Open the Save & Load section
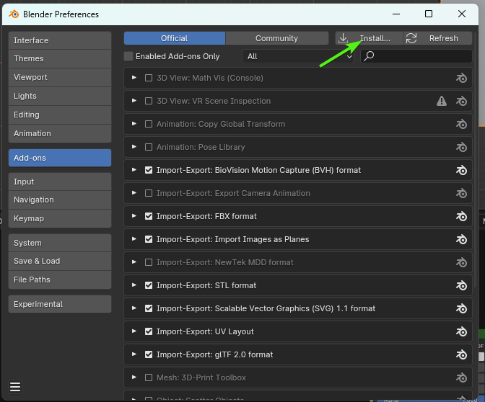 click(60, 262)
